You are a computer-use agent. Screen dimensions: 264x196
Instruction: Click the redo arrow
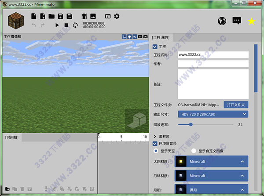[x=43, y=25]
